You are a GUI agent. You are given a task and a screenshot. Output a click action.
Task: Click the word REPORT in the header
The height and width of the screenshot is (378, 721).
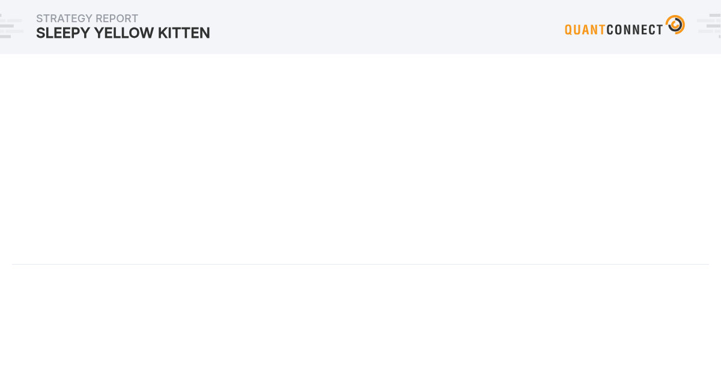point(117,19)
